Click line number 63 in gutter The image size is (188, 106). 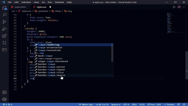click(x=15, y=62)
